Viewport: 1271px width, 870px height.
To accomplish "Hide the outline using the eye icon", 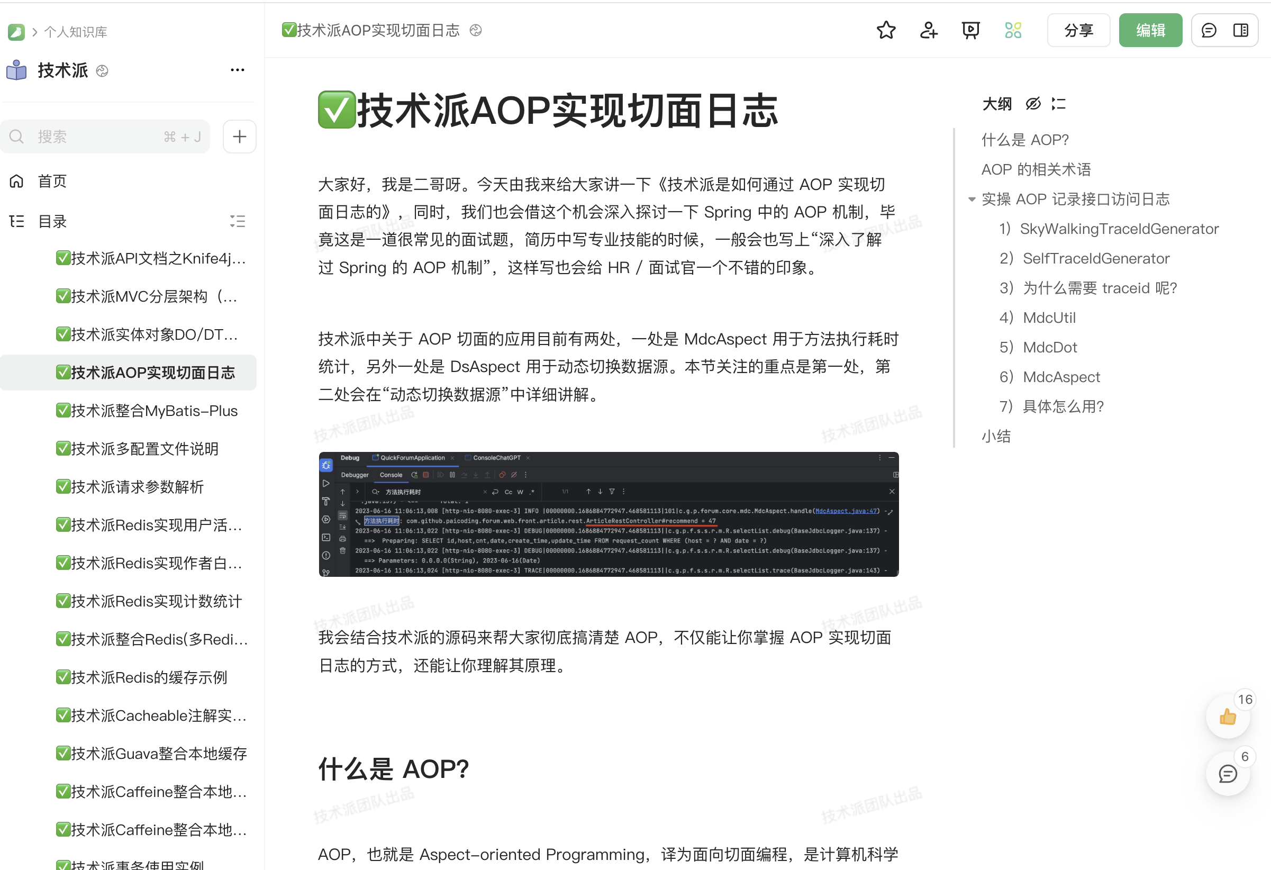I will (1033, 103).
